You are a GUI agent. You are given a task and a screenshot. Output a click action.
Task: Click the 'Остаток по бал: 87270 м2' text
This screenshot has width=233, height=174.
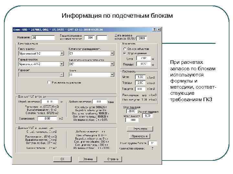42,113
